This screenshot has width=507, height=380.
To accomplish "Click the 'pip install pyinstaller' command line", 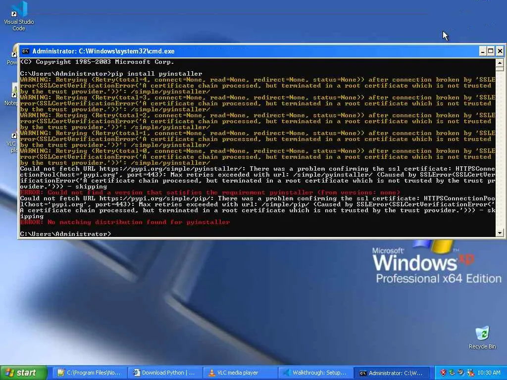I will click(111, 74).
